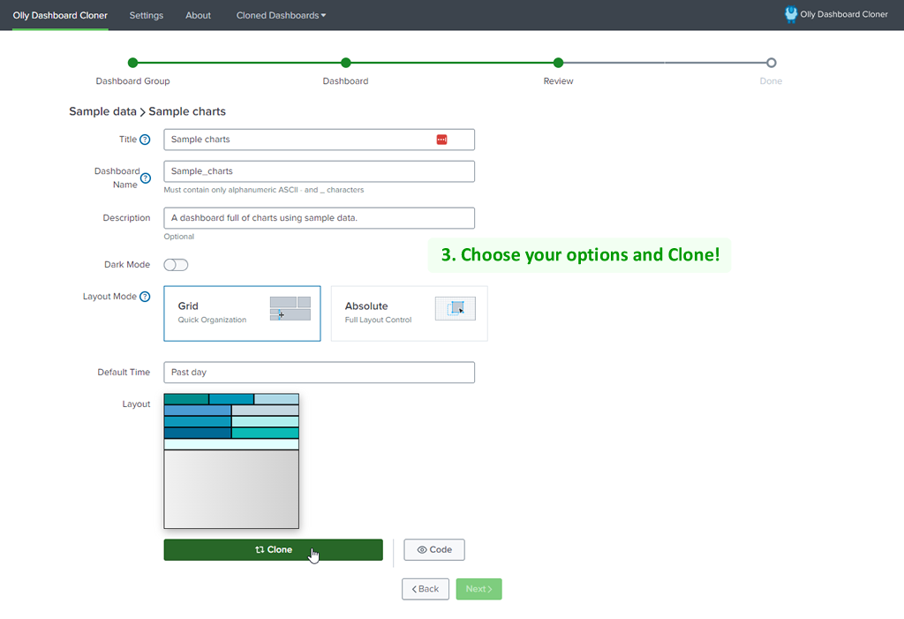Click the Sample charts breadcrumb heading
The height and width of the screenshot is (619, 904).
coord(187,112)
